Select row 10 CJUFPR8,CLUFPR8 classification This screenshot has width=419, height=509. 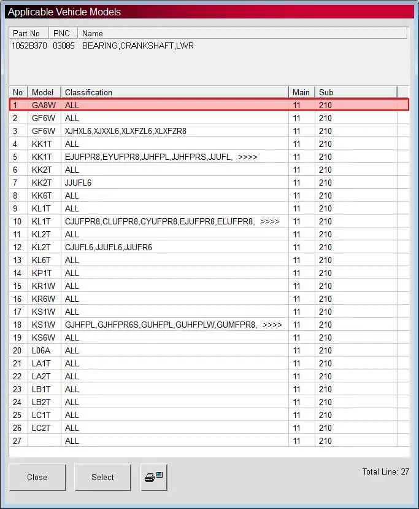[x=209, y=221]
